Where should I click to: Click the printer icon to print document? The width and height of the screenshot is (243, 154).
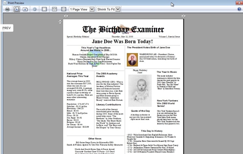[x=7, y=9]
